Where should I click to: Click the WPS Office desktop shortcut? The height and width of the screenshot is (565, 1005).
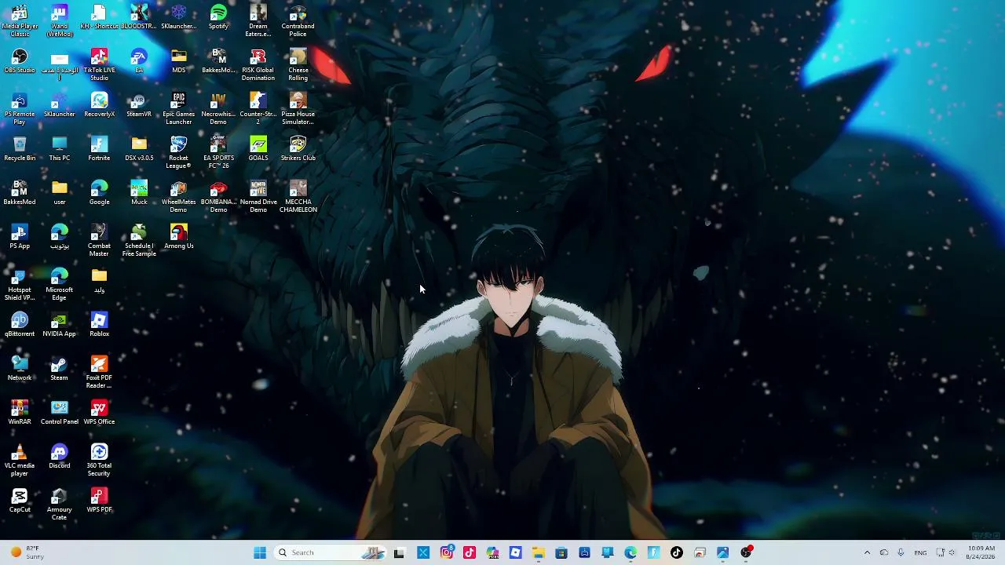click(99, 413)
